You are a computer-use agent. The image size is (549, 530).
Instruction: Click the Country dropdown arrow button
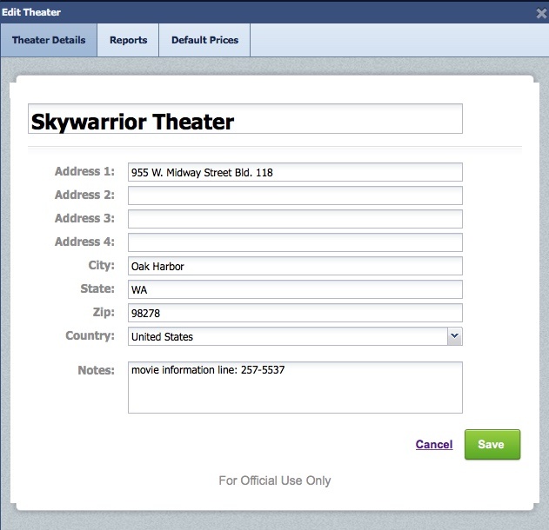coord(454,336)
